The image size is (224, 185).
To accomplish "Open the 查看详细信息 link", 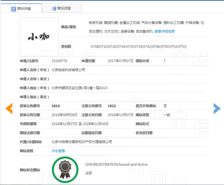I will tap(164, 31).
